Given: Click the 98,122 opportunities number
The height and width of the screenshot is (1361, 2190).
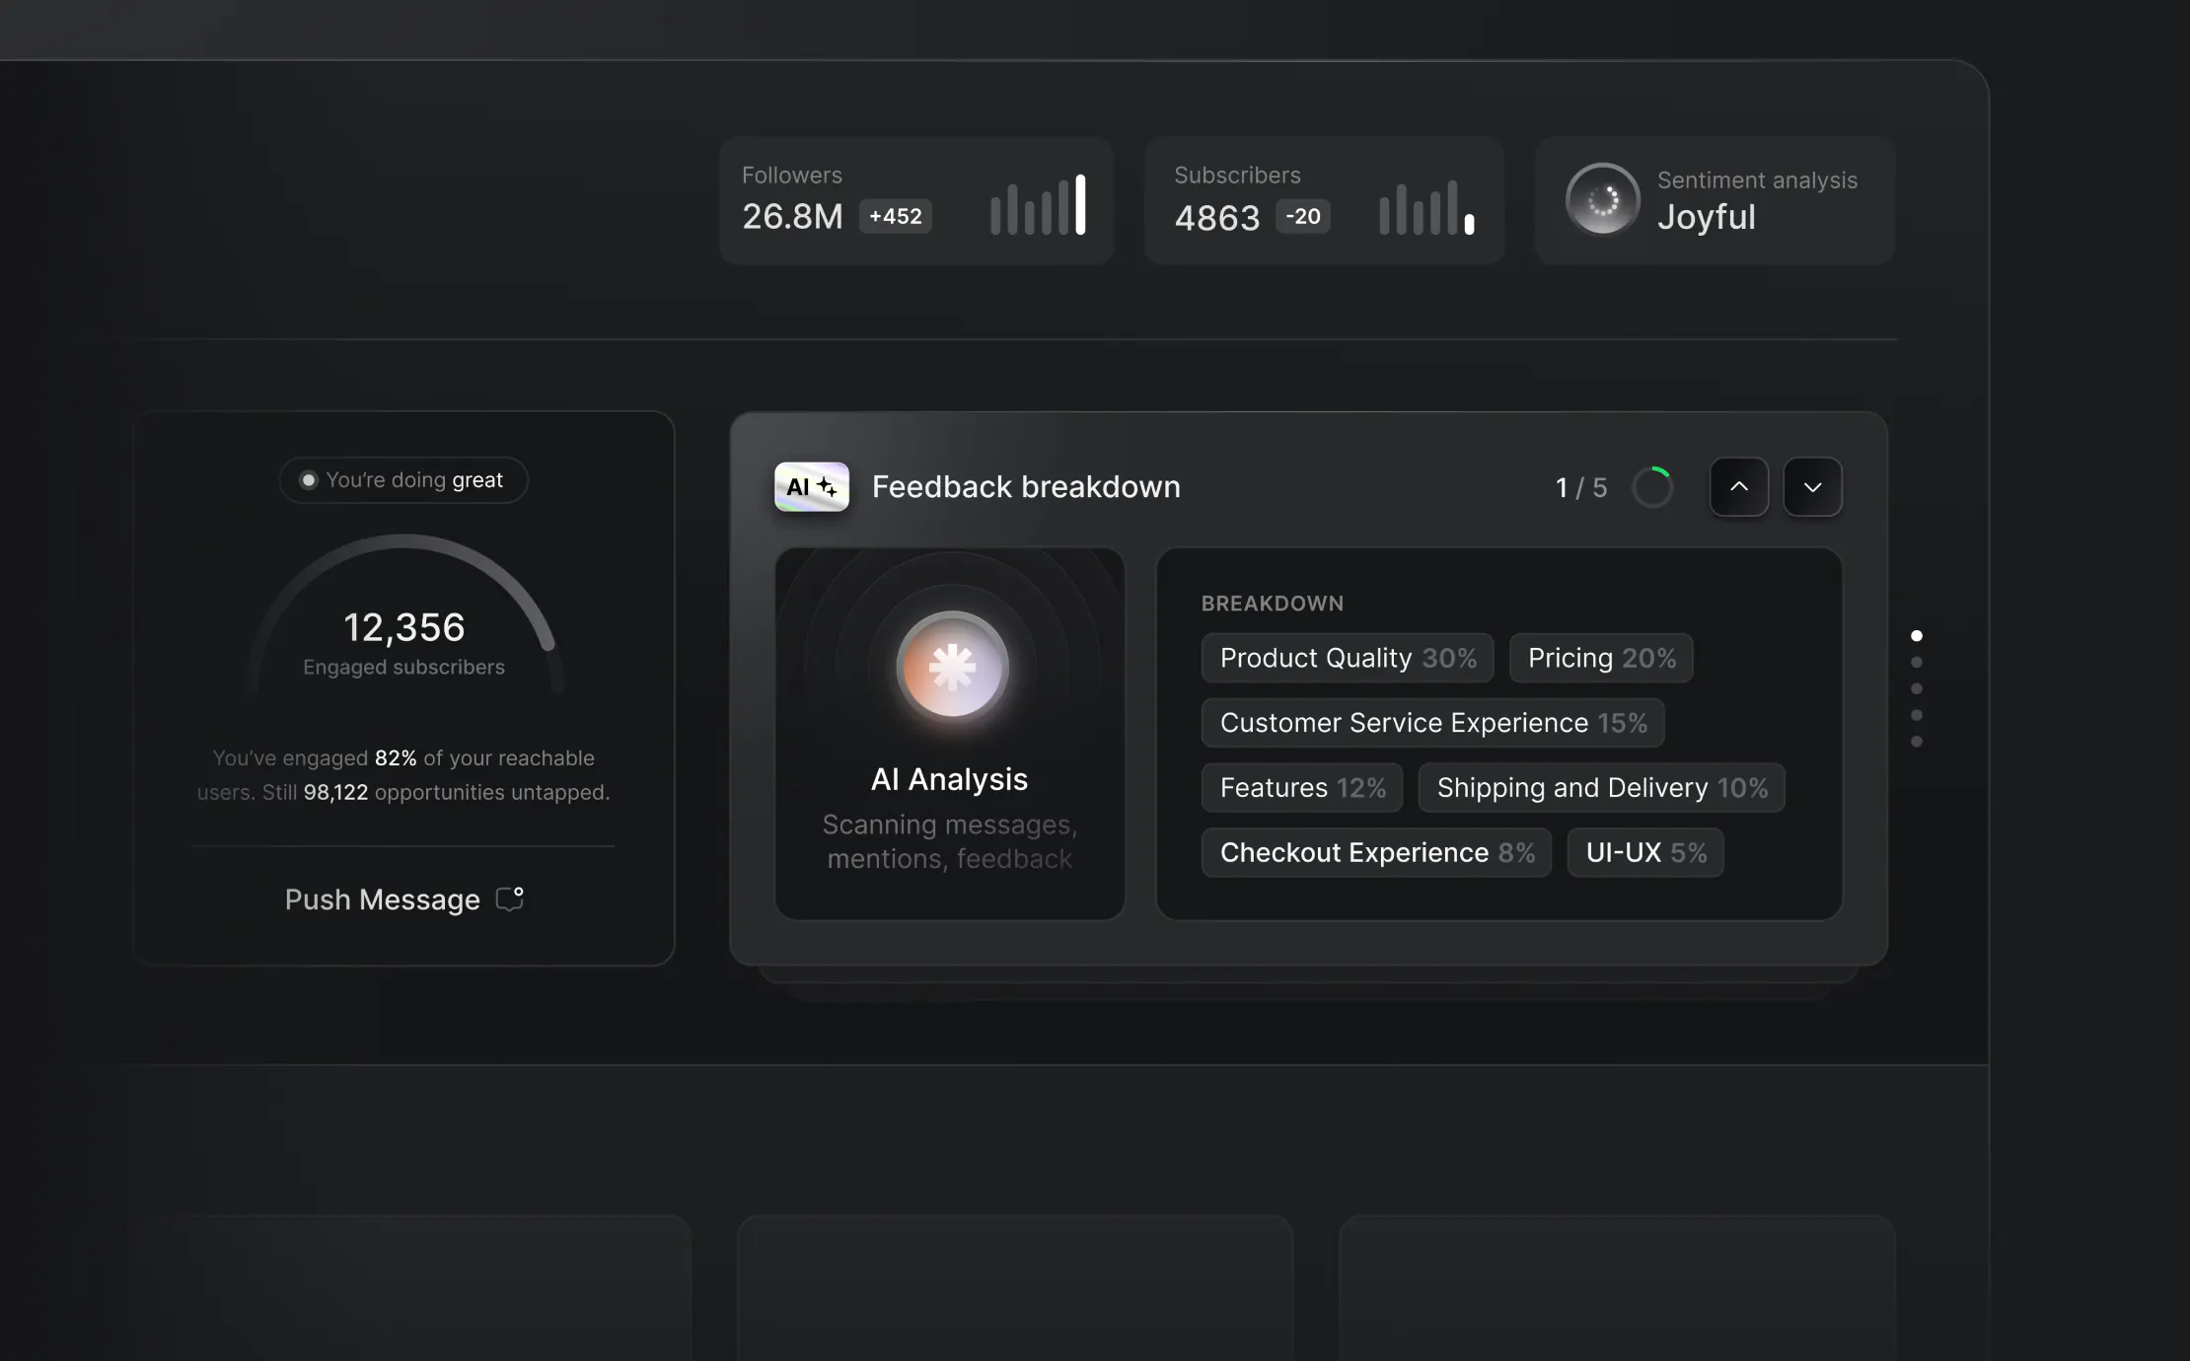Looking at the screenshot, I should pos(335,793).
